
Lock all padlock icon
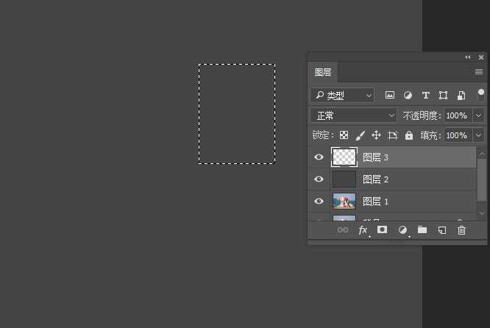(x=409, y=135)
